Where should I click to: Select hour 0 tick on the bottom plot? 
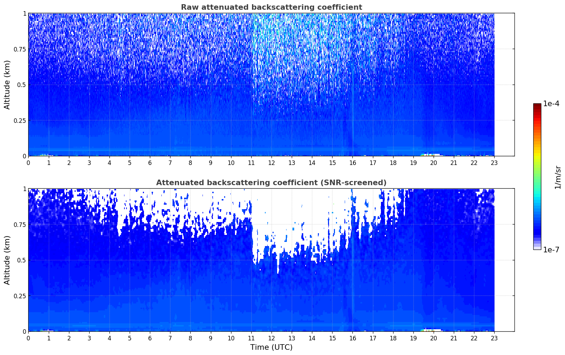coord(29,338)
